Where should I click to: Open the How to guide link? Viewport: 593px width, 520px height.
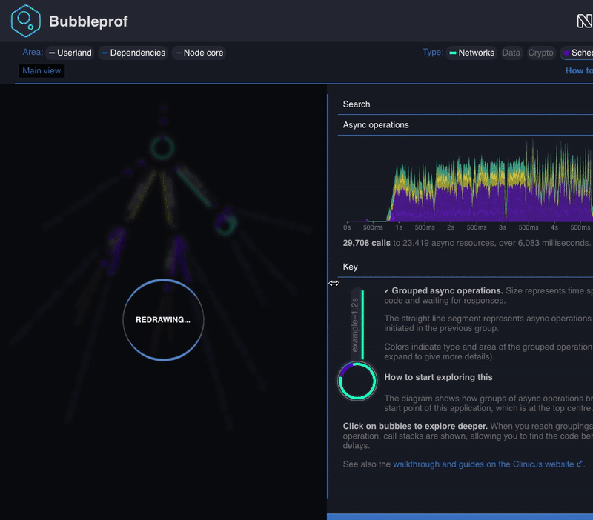click(579, 70)
